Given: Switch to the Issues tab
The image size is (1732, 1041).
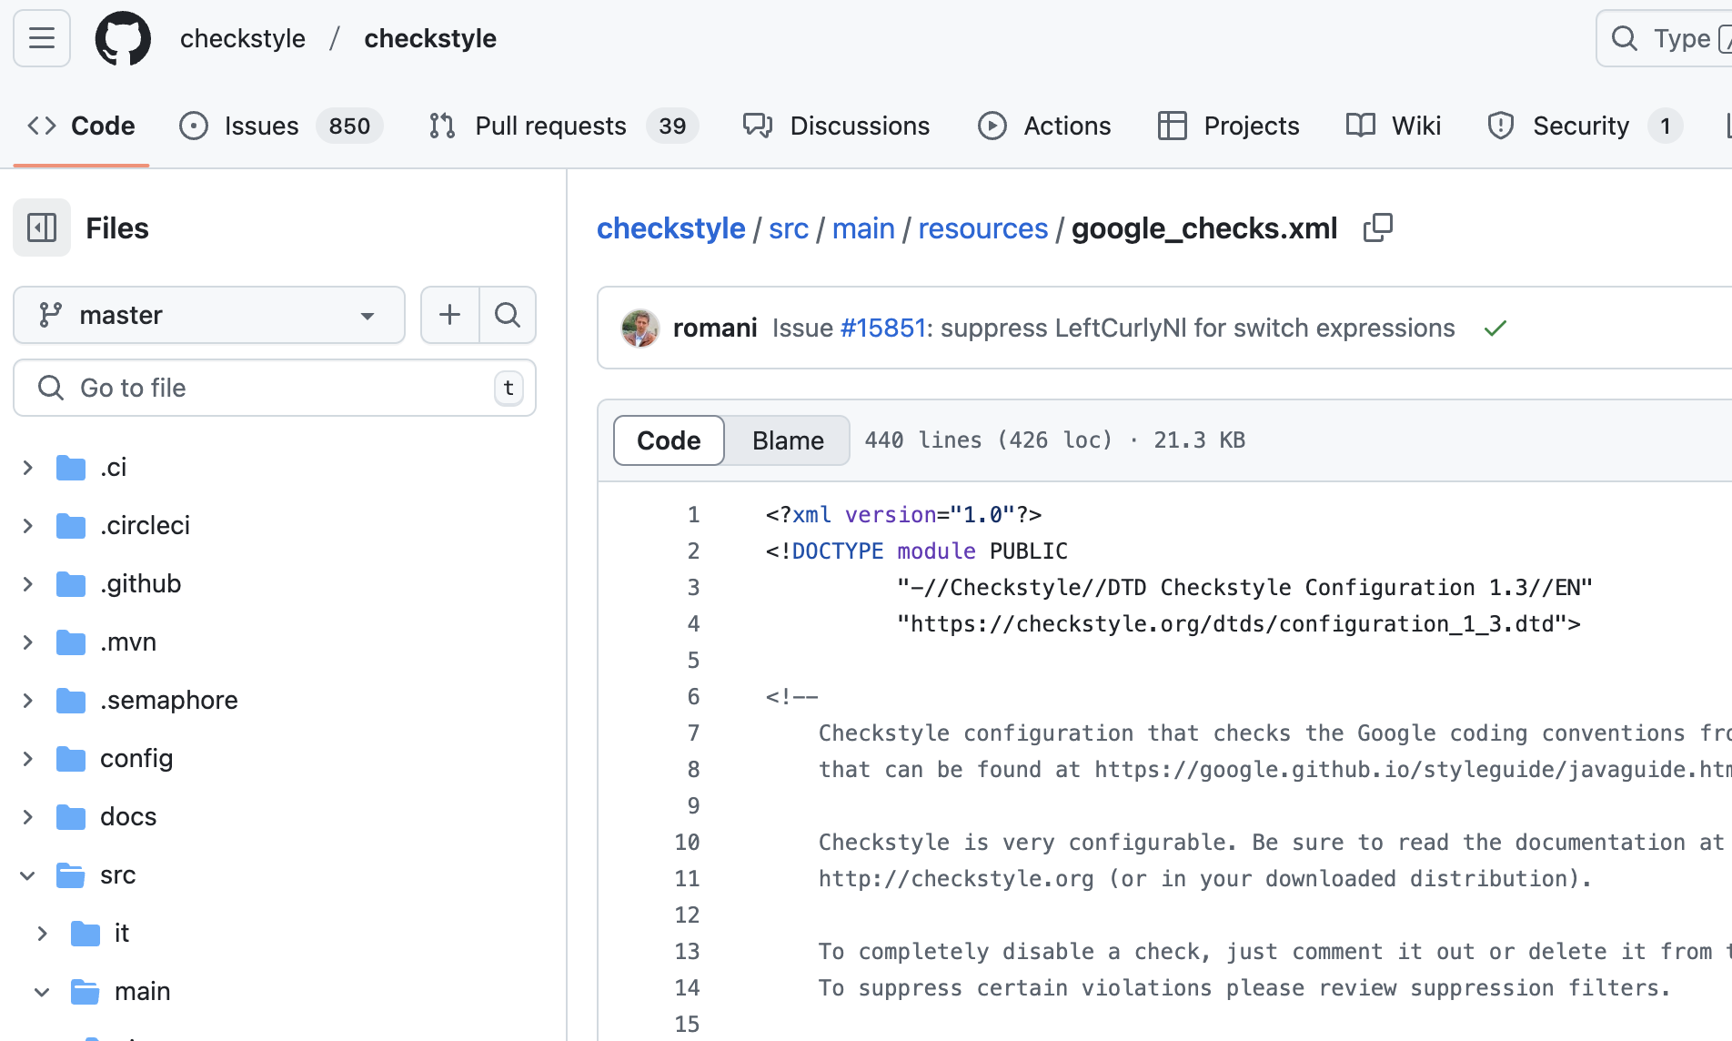Looking at the screenshot, I should click(261, 126).
